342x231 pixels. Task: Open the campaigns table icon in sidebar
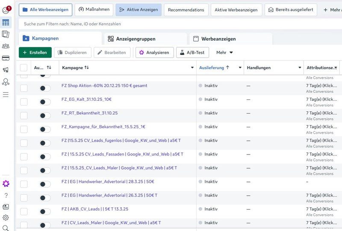tap(6, 23)
